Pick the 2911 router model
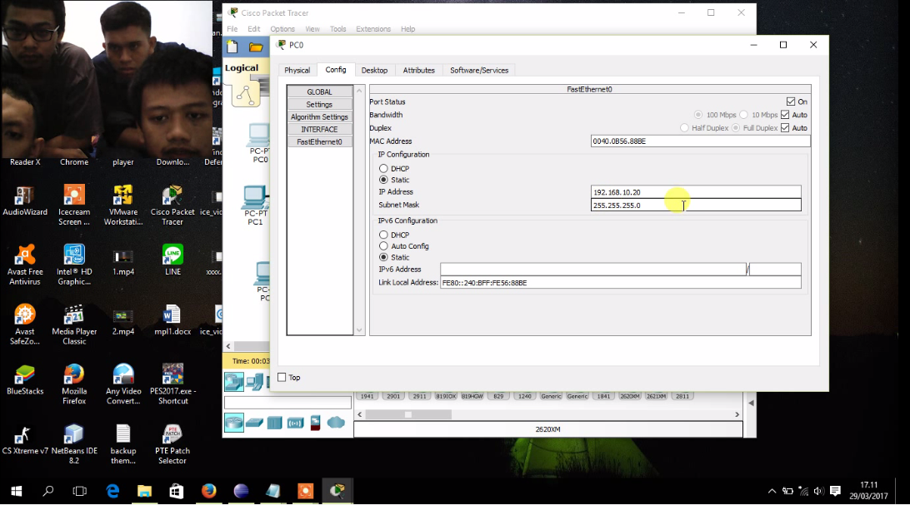910x505 pixels. tap(420, 396)
